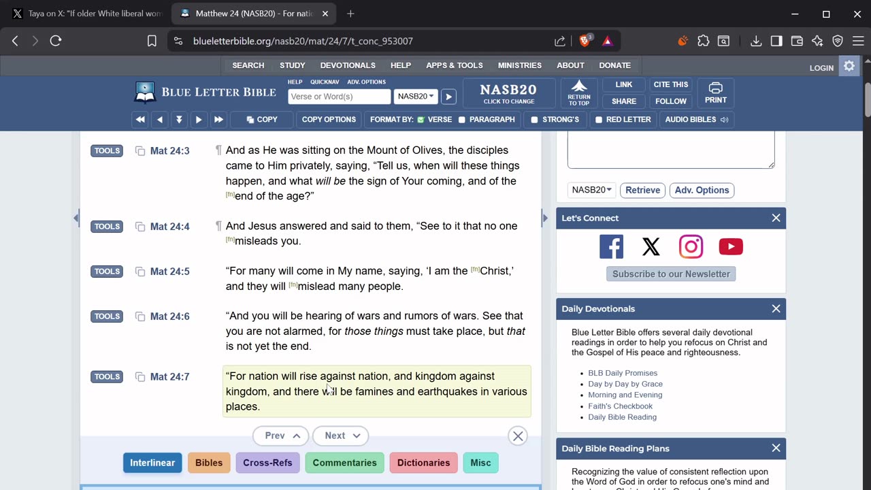Click the search go arrow beside NASB20
This screenshot has height=490, width=871.
pyautogui.click(x=448, y=97)
